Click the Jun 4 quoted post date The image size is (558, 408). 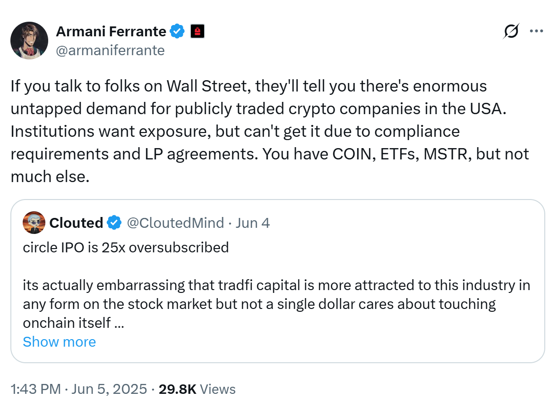tap(252, 223)
